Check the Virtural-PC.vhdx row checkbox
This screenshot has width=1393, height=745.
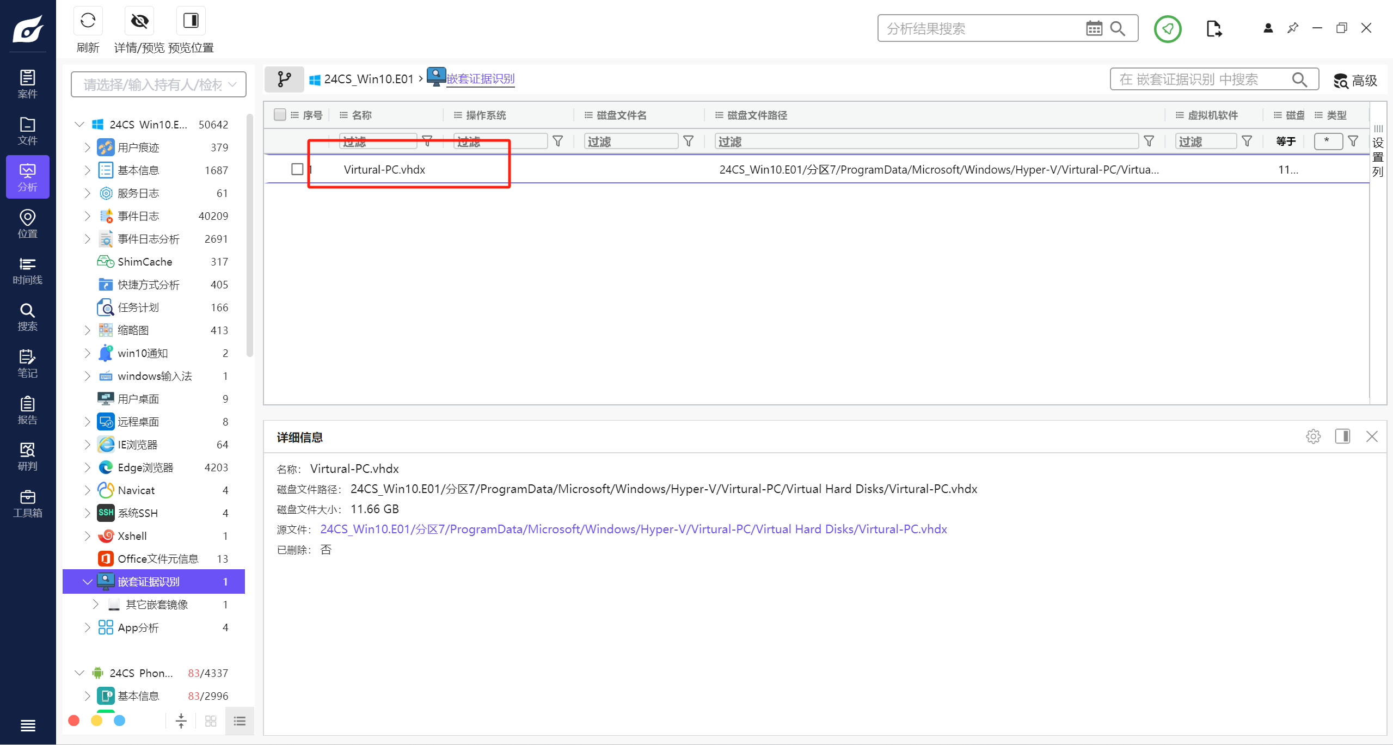297,169
